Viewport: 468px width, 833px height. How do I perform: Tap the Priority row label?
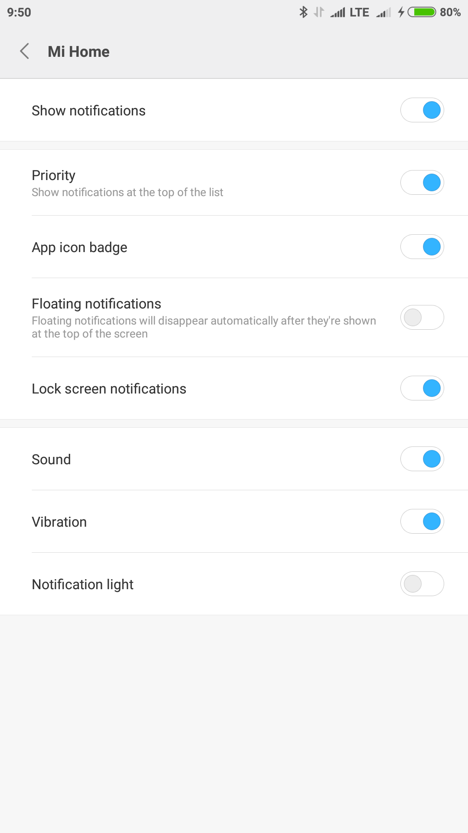(54, 175)
